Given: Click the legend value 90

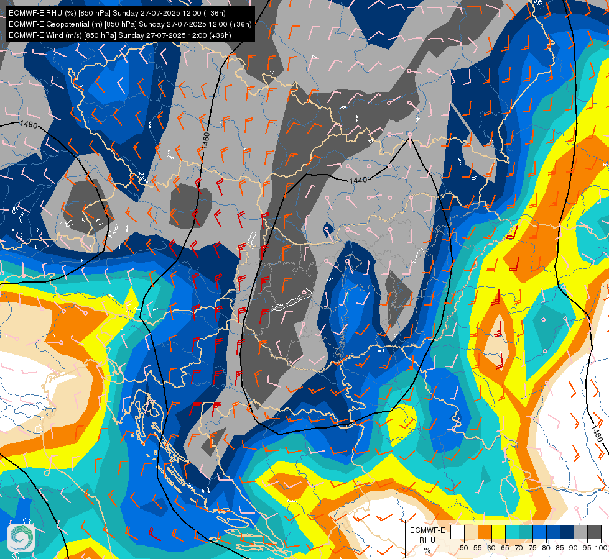Looking at the screenshot, I should [574, 548].
